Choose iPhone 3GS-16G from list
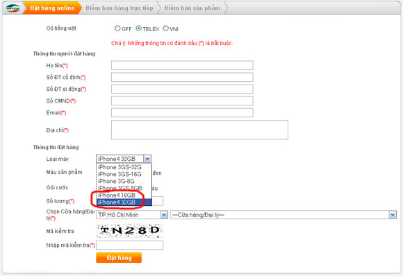Image resolution: width=403 pixels, height=276 pixels. click(120, 175)
